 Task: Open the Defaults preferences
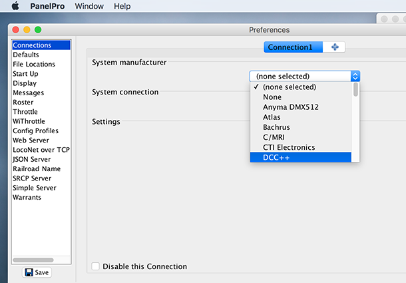(41, 55)
